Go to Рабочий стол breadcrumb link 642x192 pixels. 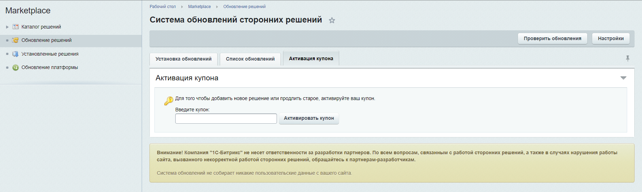(x=163, y=7)
